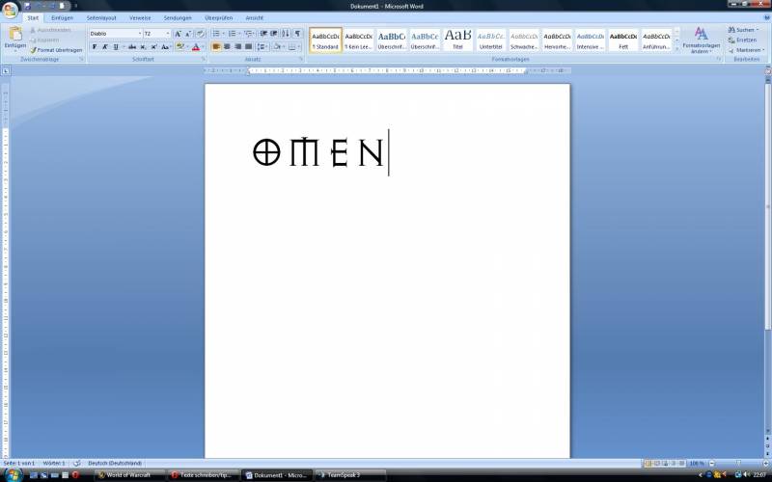
Task: Toggle underline U formatting
Action: 116,46
